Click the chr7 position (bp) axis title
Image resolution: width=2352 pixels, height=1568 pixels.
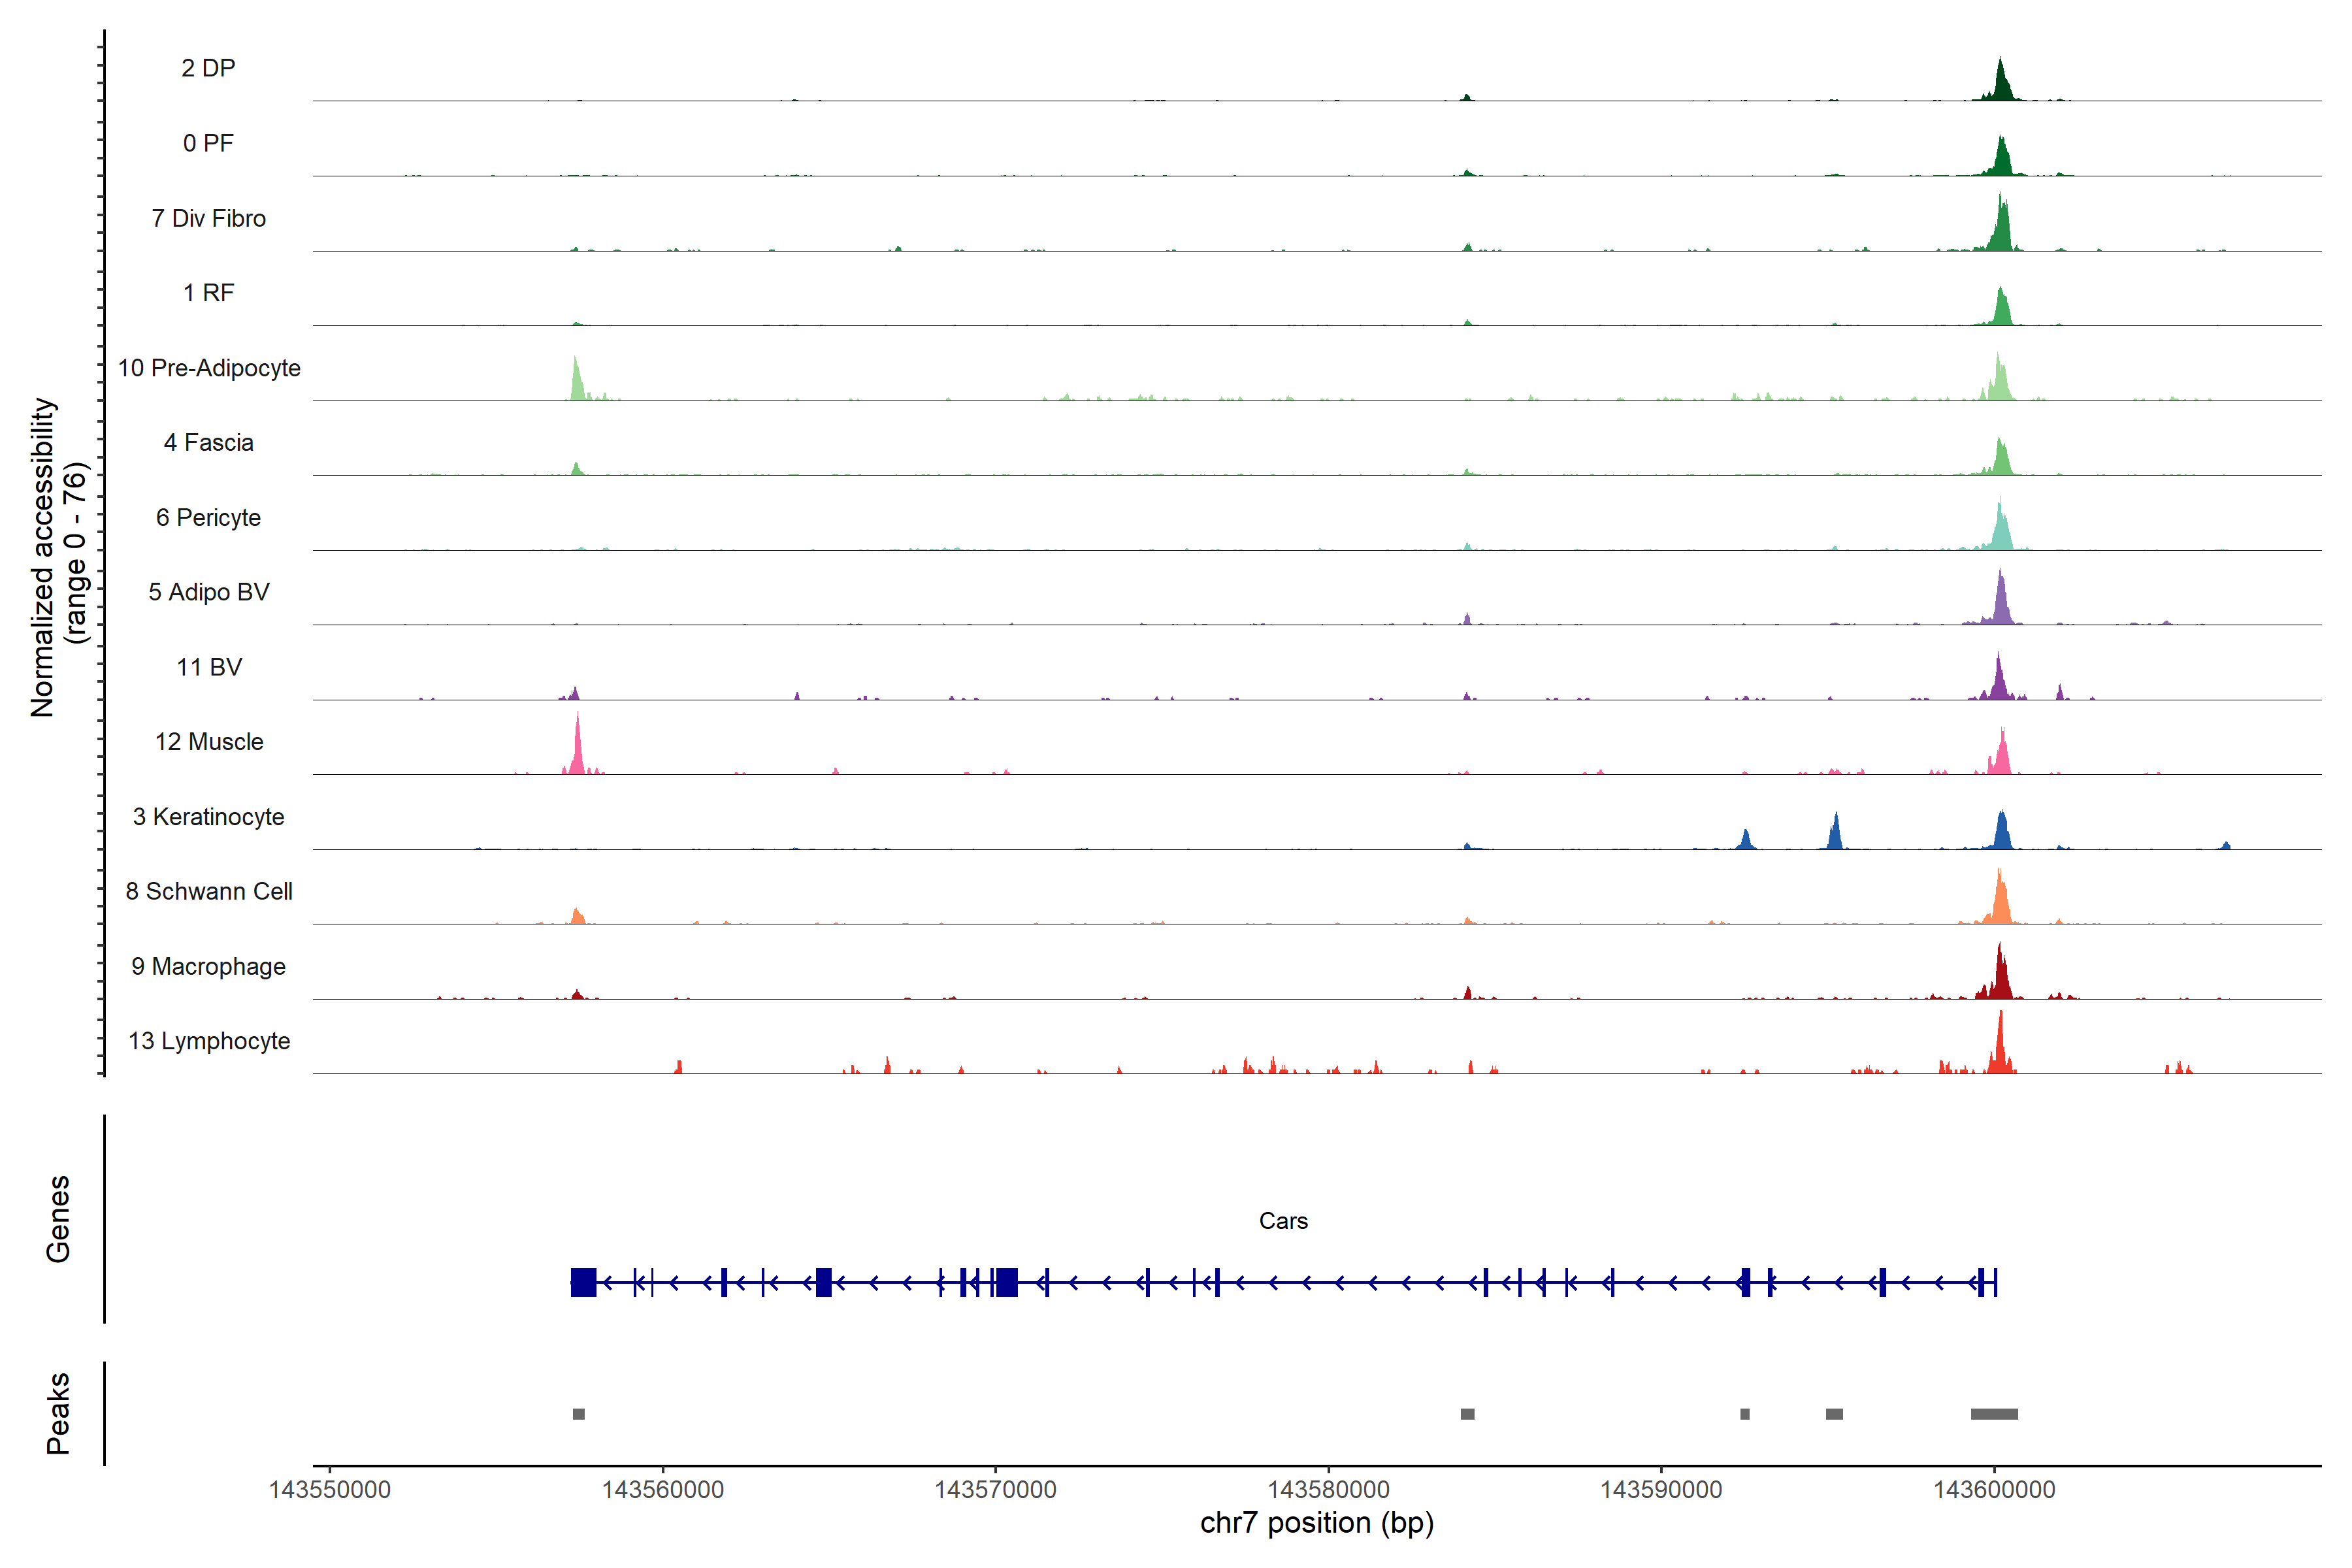pyautogui.click(x=1316, y=1523)
